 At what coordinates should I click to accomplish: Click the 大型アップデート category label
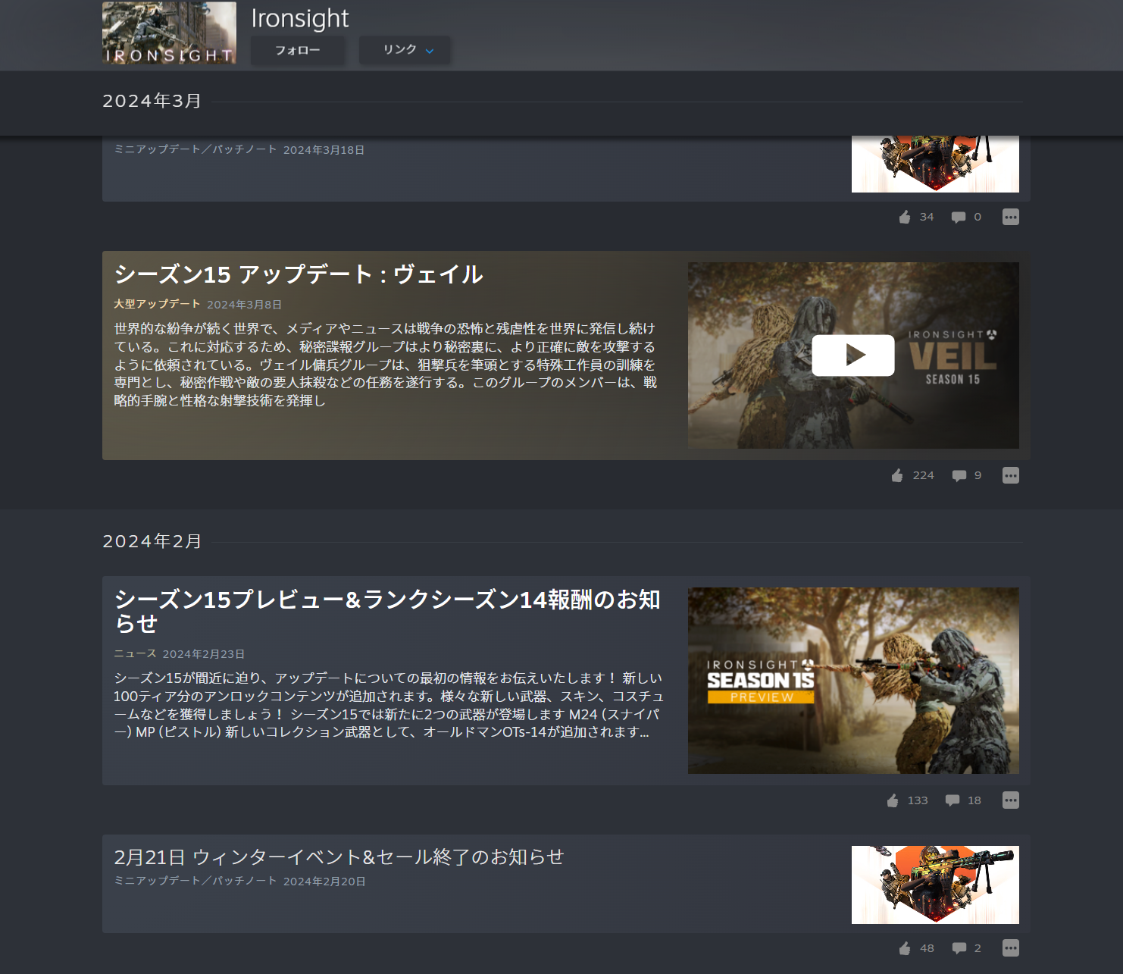pos(157,304)
